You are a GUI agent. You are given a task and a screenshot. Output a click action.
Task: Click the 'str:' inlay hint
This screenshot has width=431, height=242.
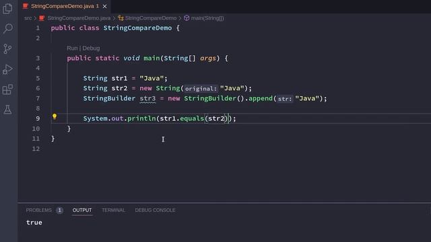(x=284, y=99)
